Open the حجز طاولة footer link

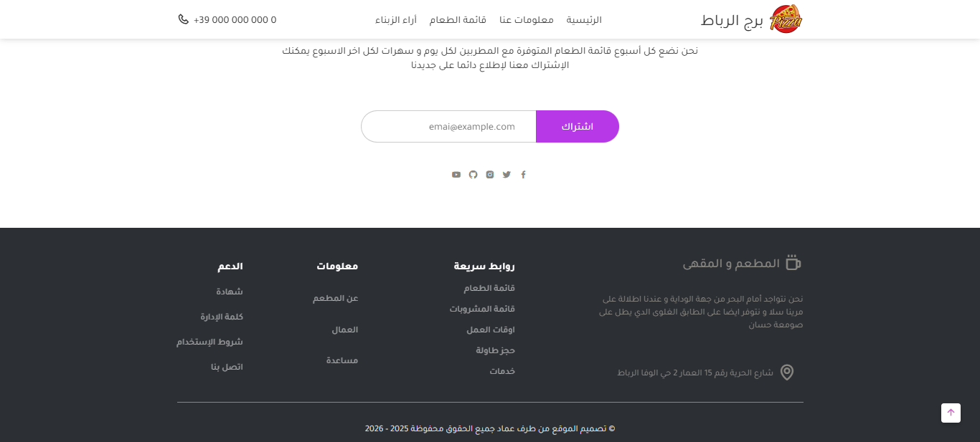495,350
